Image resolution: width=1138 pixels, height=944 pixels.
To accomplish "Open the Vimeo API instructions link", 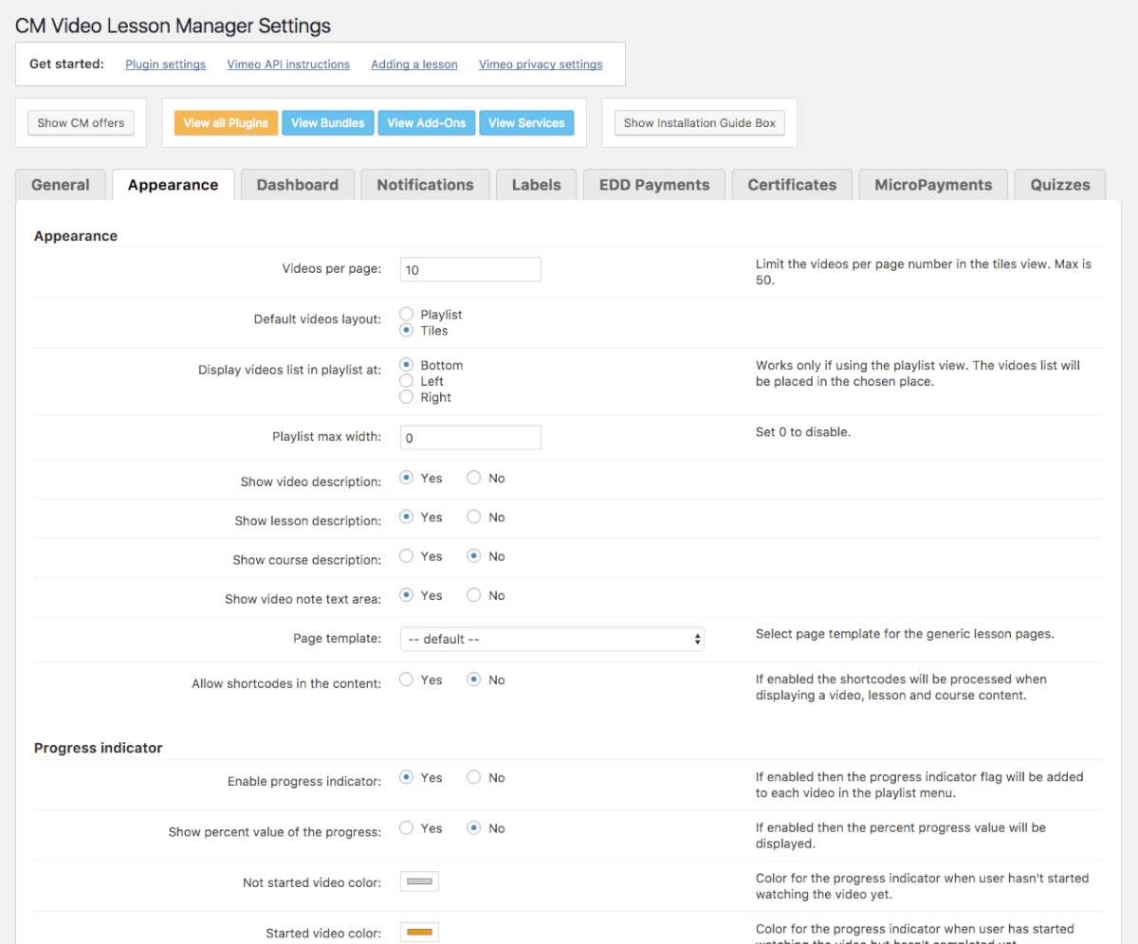I will pos(288,64).
